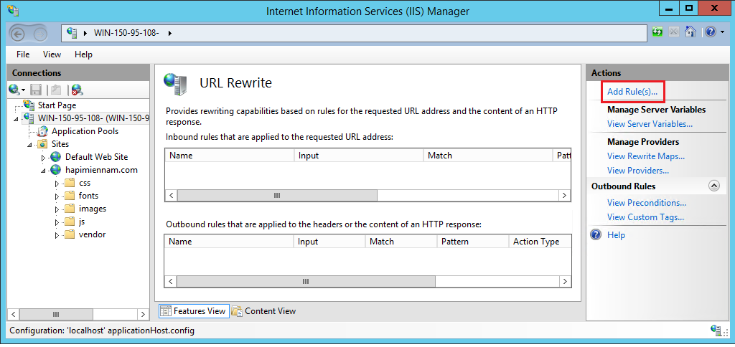
Task: Open the File menu
Action: (23, 54)
